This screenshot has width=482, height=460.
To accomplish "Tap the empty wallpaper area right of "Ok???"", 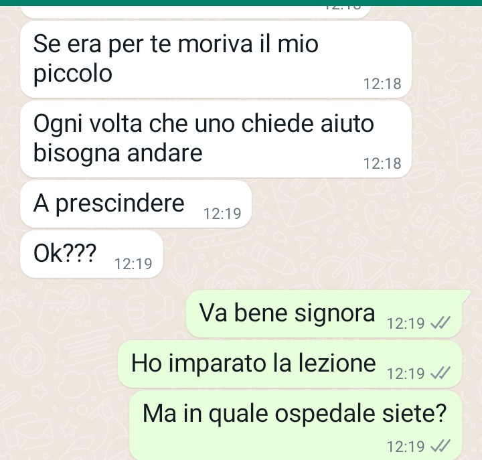I will [x=320, y=254].
